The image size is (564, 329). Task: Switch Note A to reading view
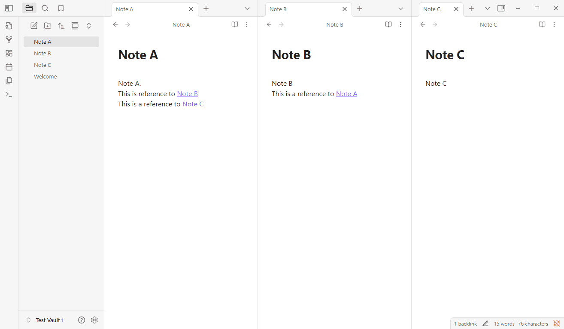235,25
